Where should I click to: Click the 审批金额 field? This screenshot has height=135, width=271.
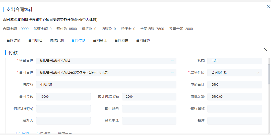(235, 97)
